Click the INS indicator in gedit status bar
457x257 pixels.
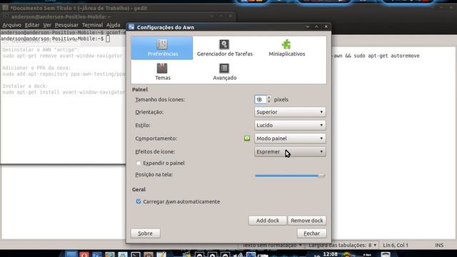coord(439,245)
